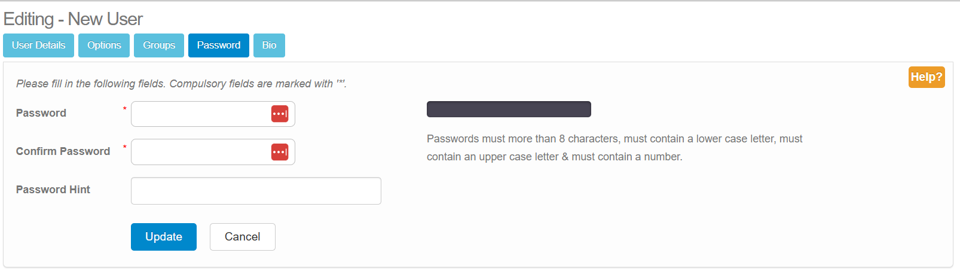Click the bold Password Hint field label
The image size is (960, 274).
(x=53, y=190)
